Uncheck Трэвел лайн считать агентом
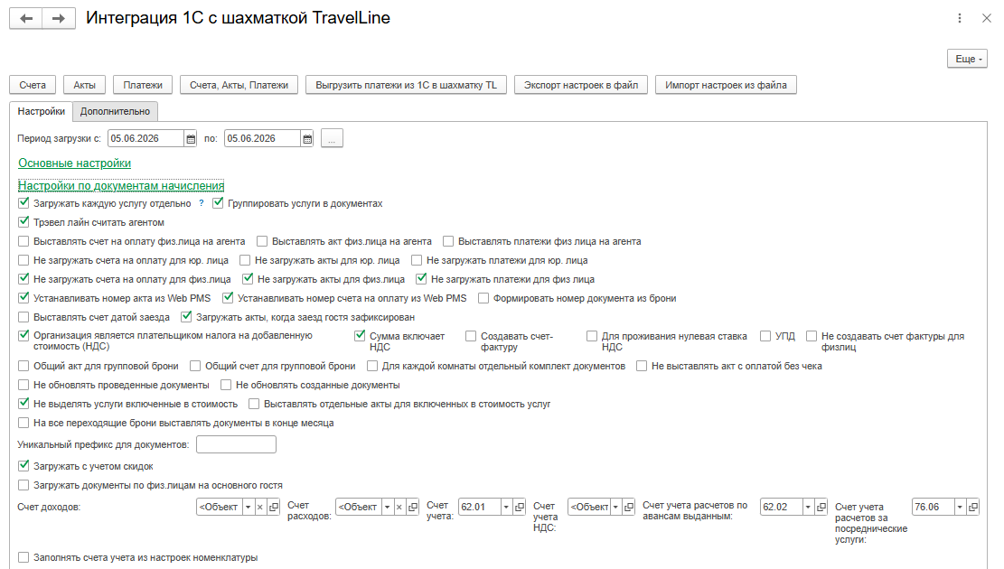Viewport: 1004px width, 569px height. pos(23,222)
